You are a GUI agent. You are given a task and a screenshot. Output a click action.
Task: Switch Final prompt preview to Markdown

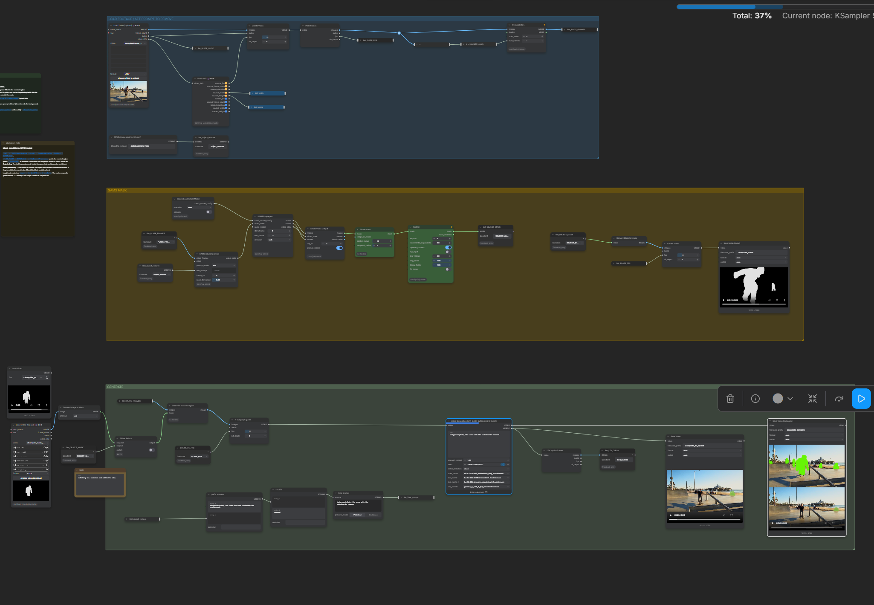pyautogui.click(x=373, y=515)
